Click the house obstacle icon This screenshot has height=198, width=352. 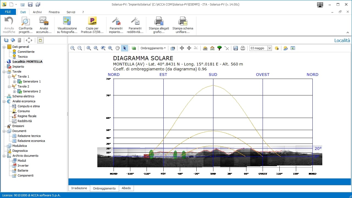[x=212, y=48]
